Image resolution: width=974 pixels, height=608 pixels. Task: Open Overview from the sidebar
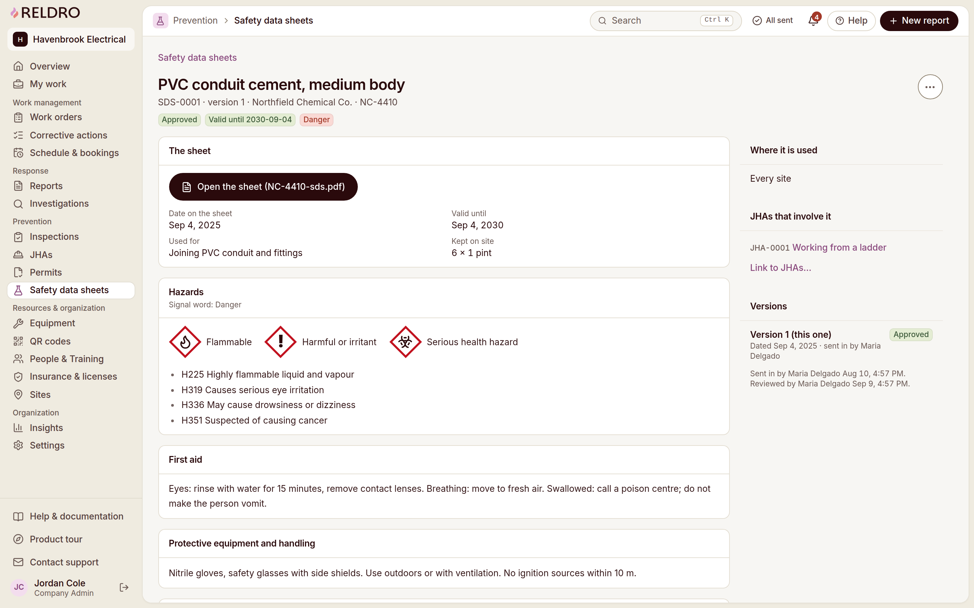[x=71, y=66]
